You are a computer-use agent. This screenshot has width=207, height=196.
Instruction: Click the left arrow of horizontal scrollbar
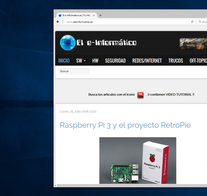pos(55,186)
